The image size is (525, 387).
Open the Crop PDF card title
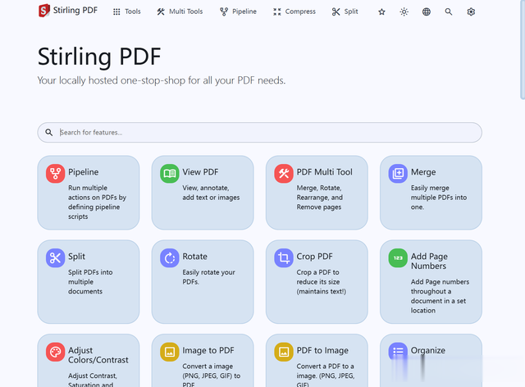coord(314,257)
